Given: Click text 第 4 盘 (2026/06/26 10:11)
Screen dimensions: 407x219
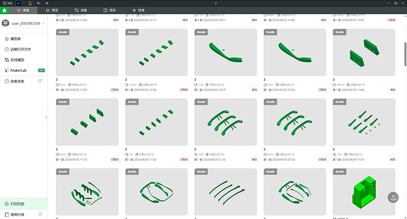Looking at the screenshot, I should (141, 20).
